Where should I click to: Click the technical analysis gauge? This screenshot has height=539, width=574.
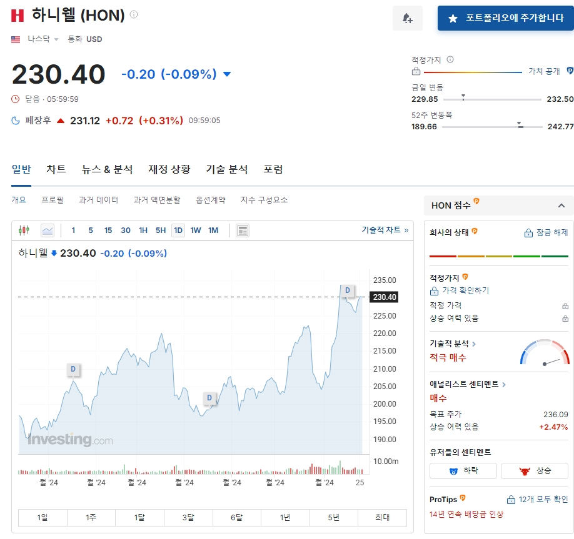pos(545,352)
